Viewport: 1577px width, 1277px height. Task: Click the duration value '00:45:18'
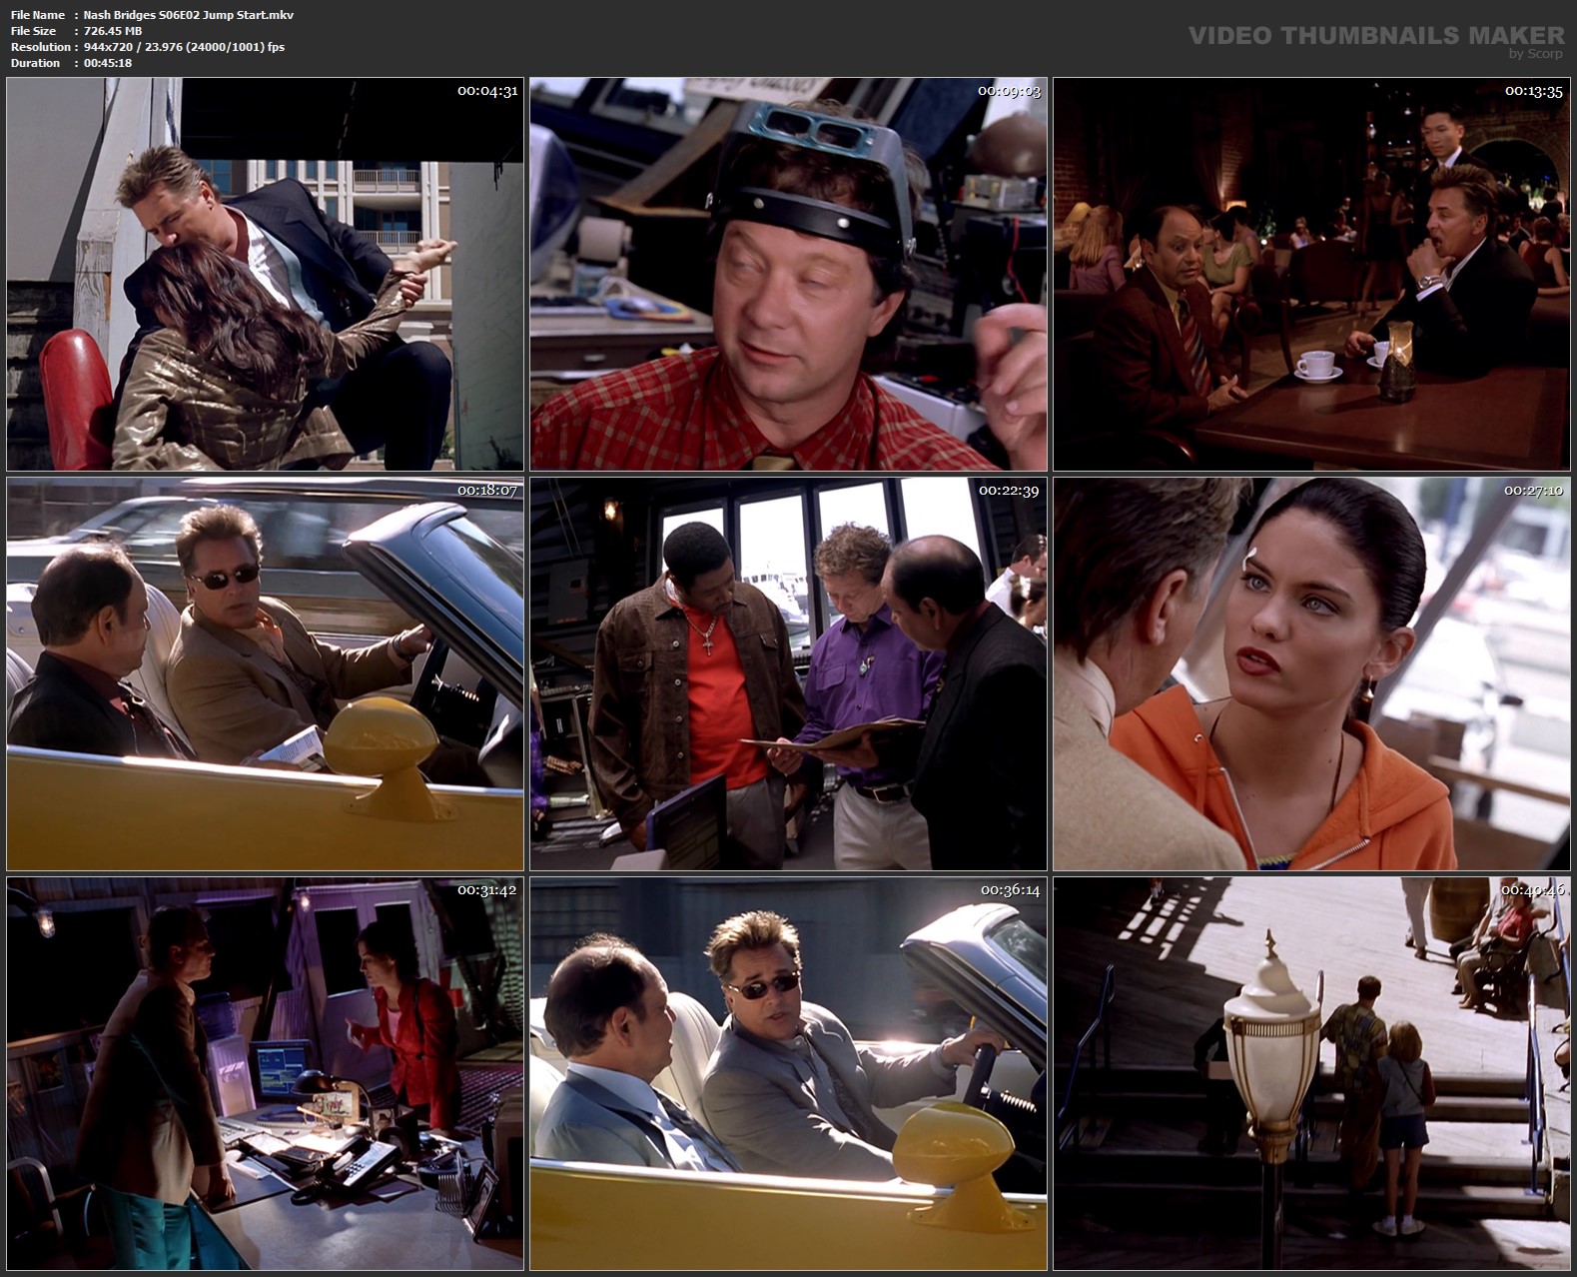coord(108,63)
